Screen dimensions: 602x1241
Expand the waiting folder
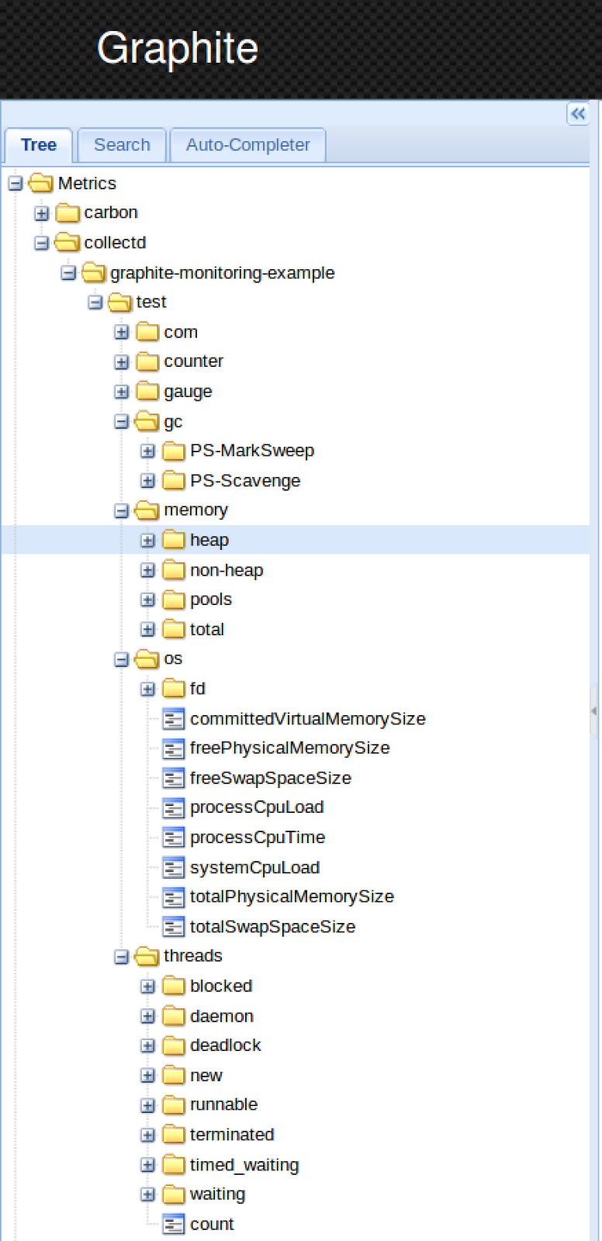pyautogui.click(x=148, y=1195)
